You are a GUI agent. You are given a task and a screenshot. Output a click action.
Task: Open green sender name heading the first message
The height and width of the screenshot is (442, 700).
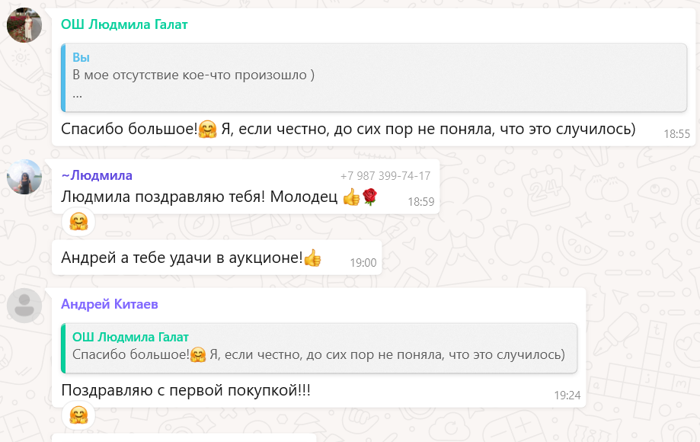point(124,24)
